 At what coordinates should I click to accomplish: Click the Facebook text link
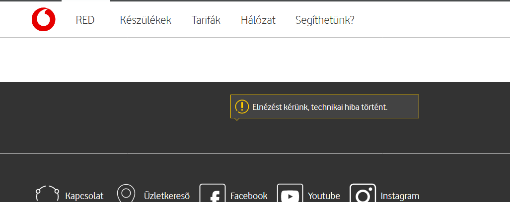pos(249,196)
